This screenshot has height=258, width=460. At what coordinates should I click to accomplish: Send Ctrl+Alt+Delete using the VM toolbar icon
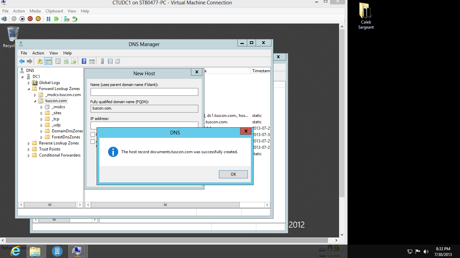(x=4, y=19)
